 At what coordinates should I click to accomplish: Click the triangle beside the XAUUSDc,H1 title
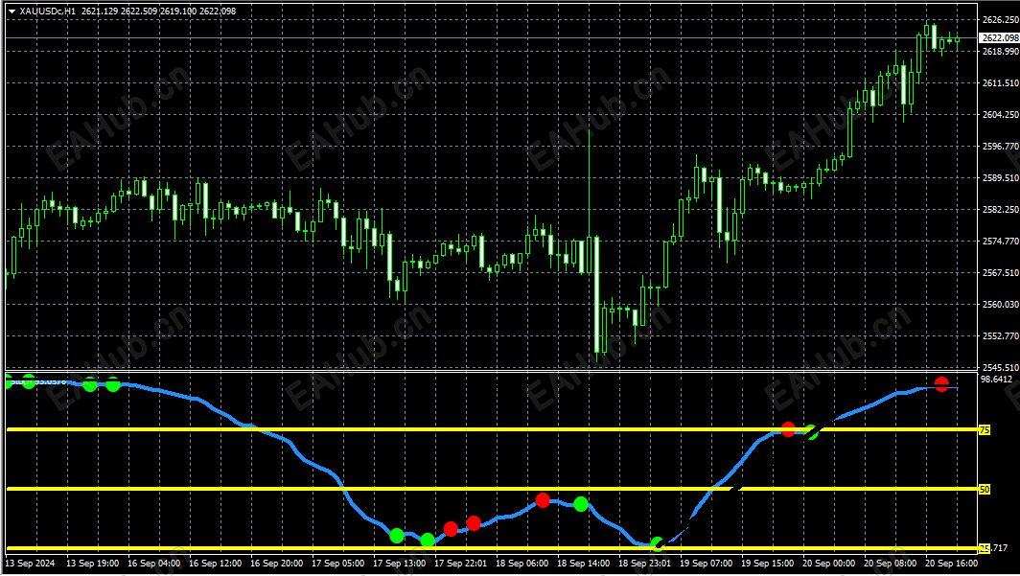click(12, 12)
